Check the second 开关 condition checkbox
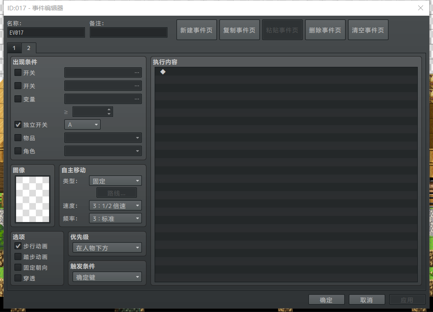Viewport: 433px width, 312px height. pos(18,86)
